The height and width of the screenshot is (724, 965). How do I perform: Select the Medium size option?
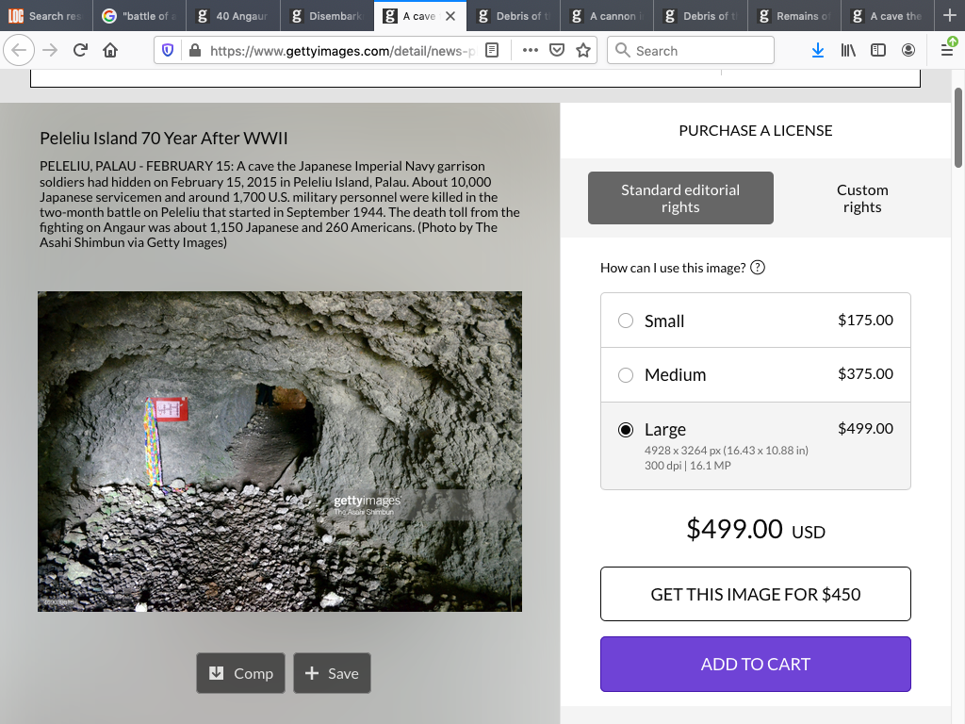[x=626, y=375]
